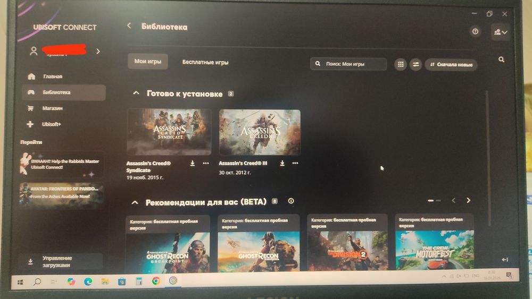Click the Ubisoft Connect logo
This screenshot has width=532, height=299.
64,28
